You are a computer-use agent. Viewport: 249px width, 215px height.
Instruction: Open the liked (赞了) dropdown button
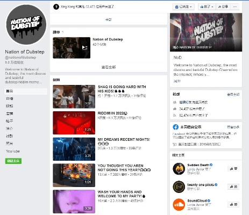pos(207,7)
